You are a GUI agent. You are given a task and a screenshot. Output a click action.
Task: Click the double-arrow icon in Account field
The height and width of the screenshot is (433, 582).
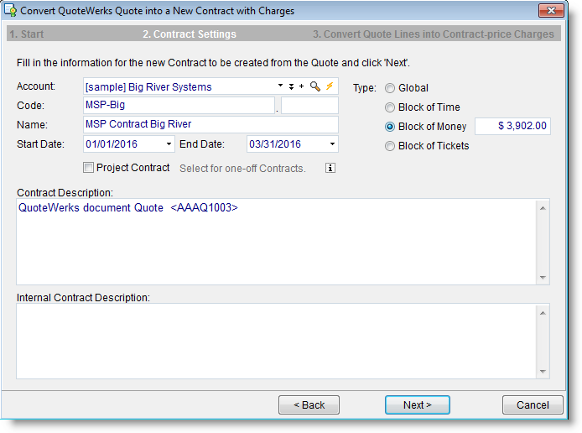291,86
